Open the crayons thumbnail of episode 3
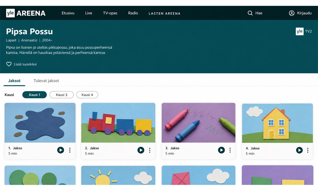 [x=198, y=123]
